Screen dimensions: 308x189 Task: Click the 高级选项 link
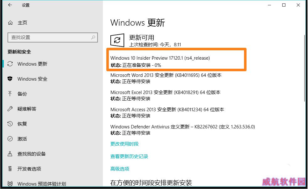(x=120, y=169)
